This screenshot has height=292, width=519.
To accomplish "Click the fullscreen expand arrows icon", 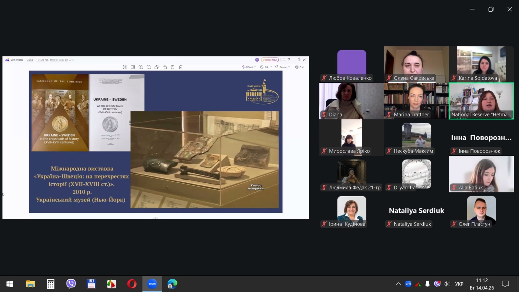I will [x=125, y=67].
